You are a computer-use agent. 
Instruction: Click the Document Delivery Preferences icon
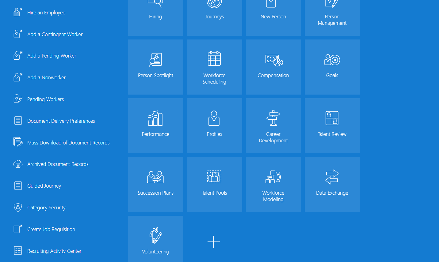click(x=18, y=121)
